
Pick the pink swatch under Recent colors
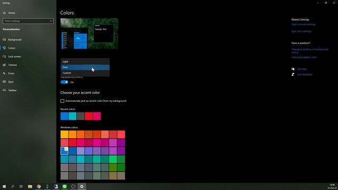click(x=97, y=116)
